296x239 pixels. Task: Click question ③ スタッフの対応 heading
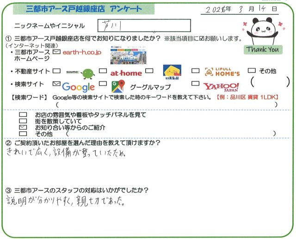coord(77,190)
